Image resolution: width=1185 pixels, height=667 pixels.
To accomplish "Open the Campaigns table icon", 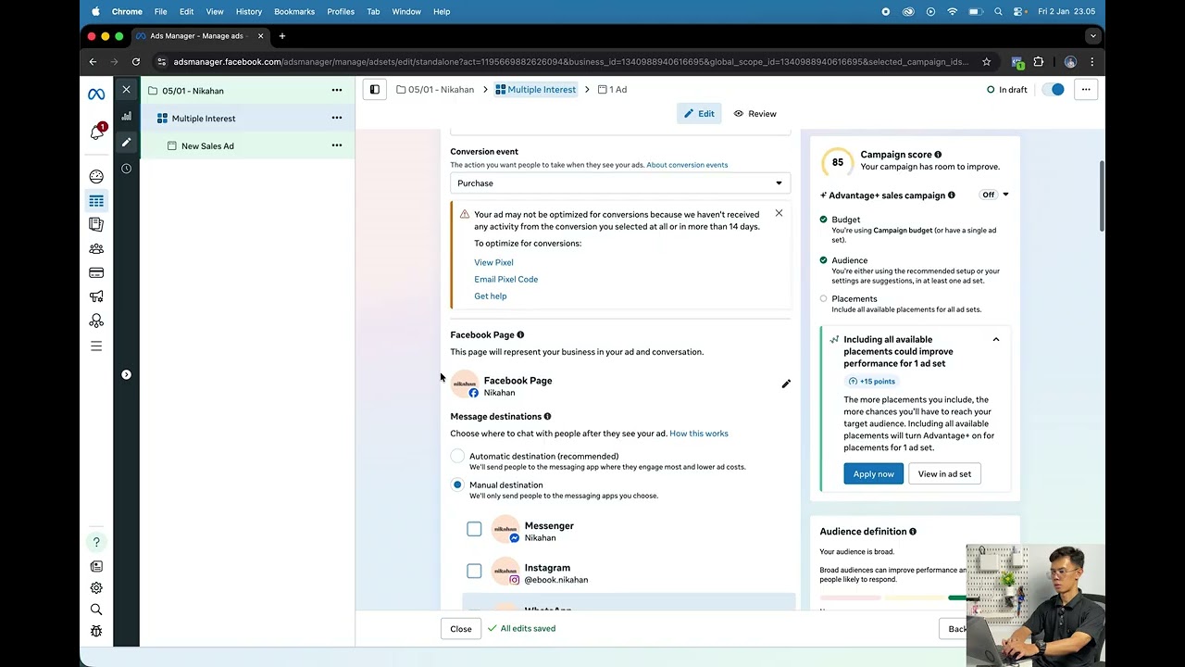I will pos(96,201).
